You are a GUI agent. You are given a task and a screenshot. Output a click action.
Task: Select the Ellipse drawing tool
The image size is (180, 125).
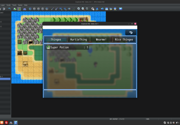[65, 9]
